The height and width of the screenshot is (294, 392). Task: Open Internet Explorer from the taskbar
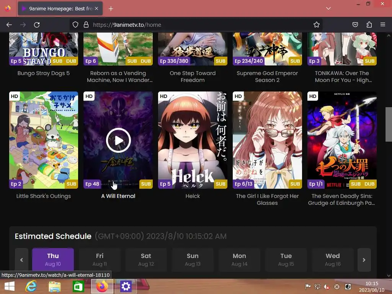tap(31, 286)
